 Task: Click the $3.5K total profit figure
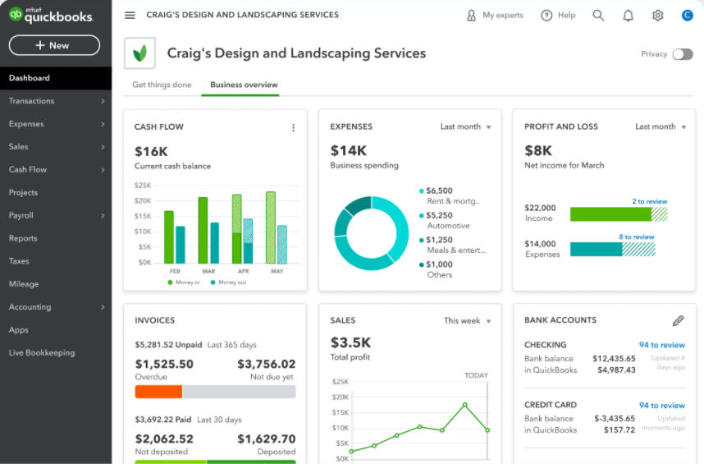(x=350, y=342)
